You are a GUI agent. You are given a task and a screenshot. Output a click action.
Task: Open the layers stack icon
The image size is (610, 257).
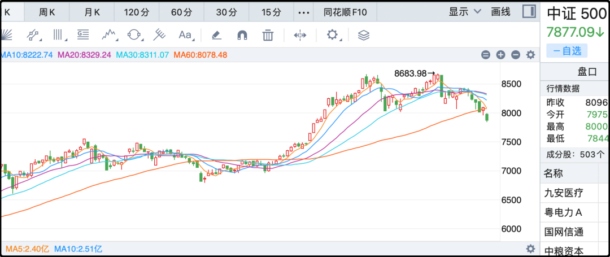click(x=364, y=35)
